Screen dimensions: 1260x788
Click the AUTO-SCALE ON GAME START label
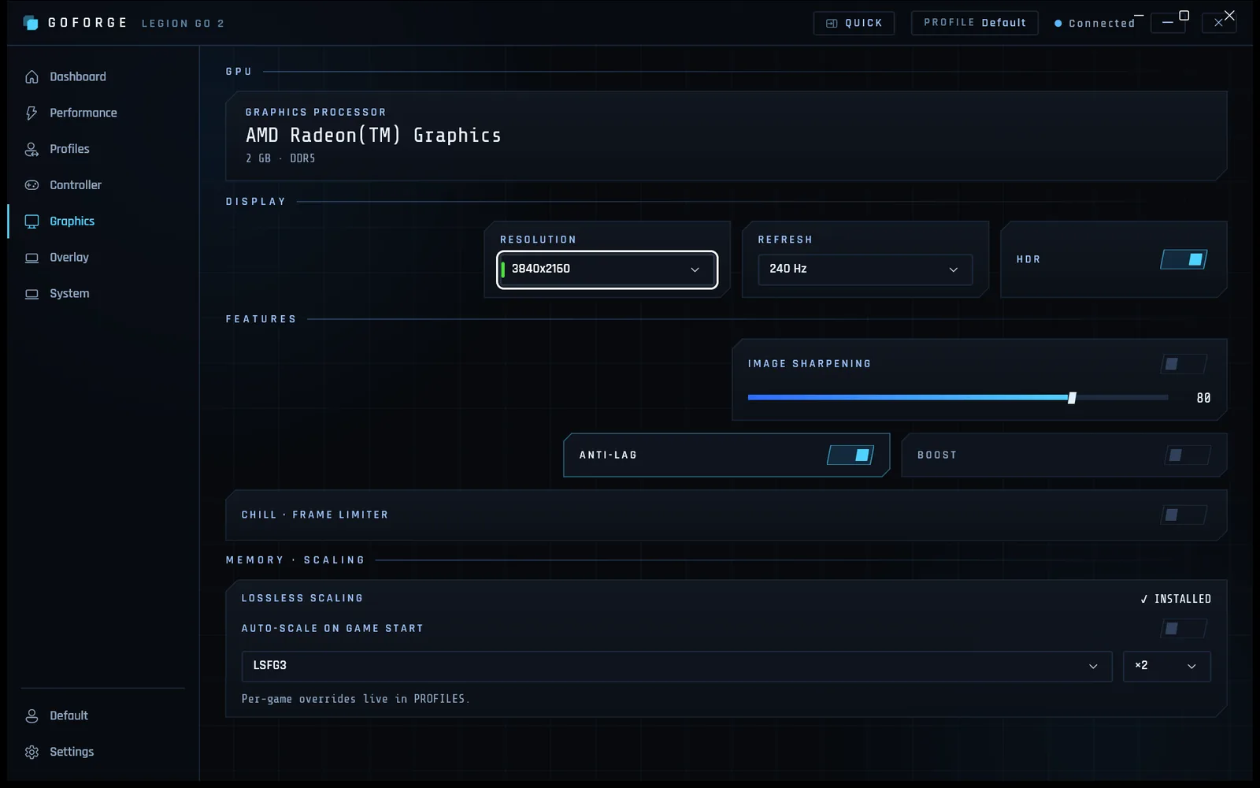(332, 628)
